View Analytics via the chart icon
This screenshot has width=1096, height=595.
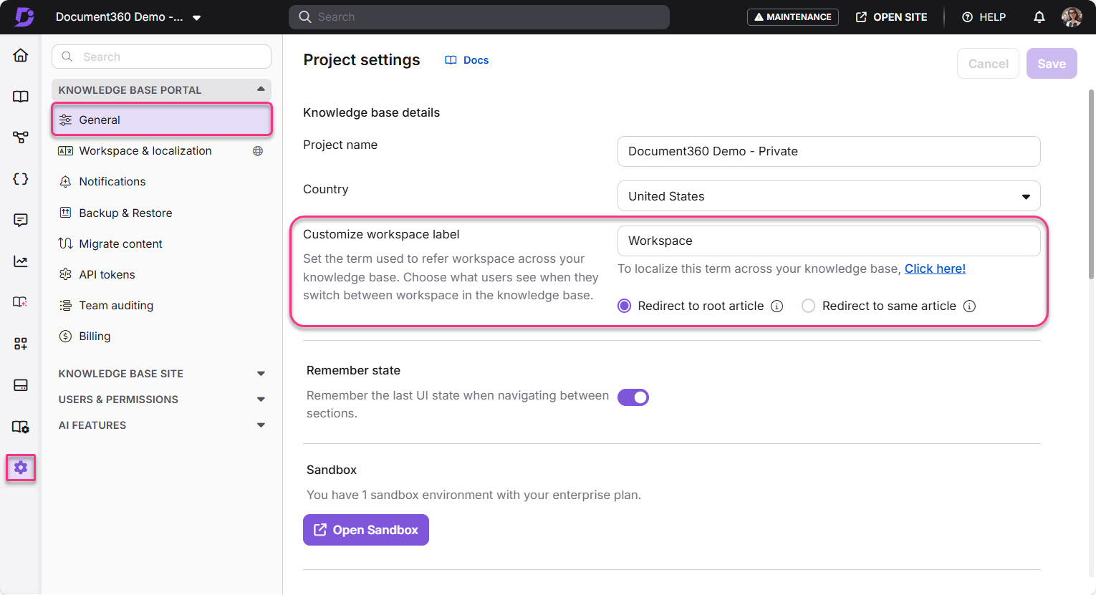20,261
